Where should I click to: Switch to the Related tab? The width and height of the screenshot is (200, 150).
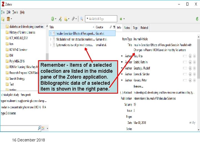(x=144, y=28)
